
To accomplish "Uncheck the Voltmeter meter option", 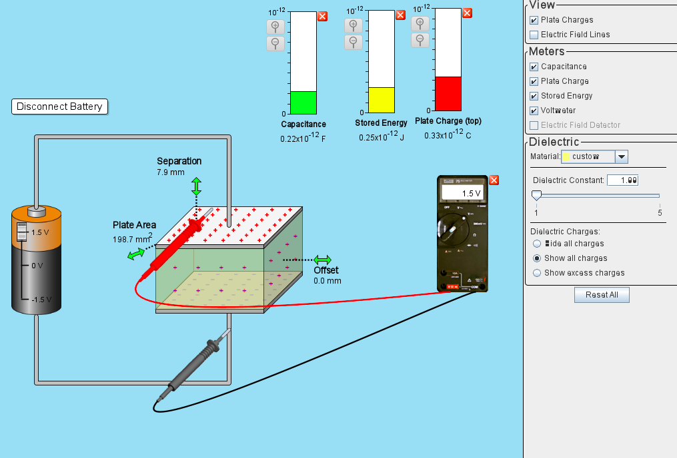I will coord(534,111).
